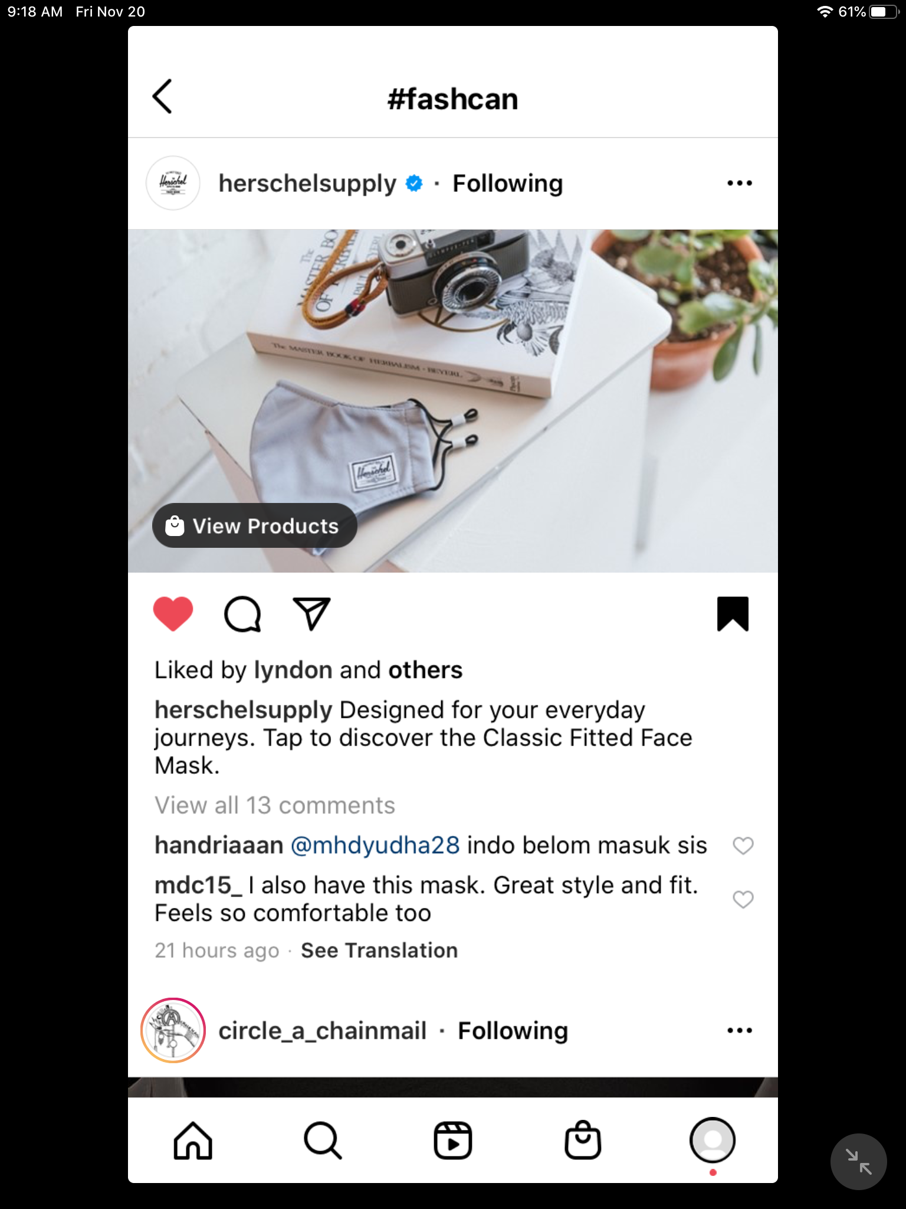Screen dimensions: 906x1209
Task: Like mdc15_'s comment with the heart
Action: tap(743, 900)
